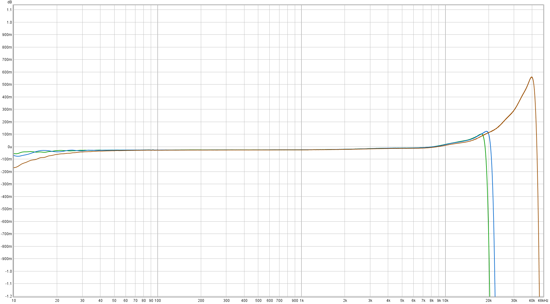Click the 3k frequency axis label
Viewport: 550px width, 304px height.
(370, 301)
